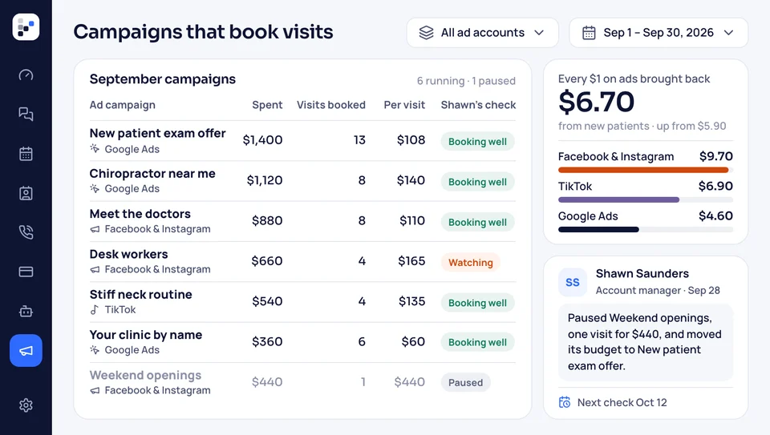Viewport: 770px width, 435px height.
Task: Click the Shawn's check column header
Action: (x=478, y=105)
